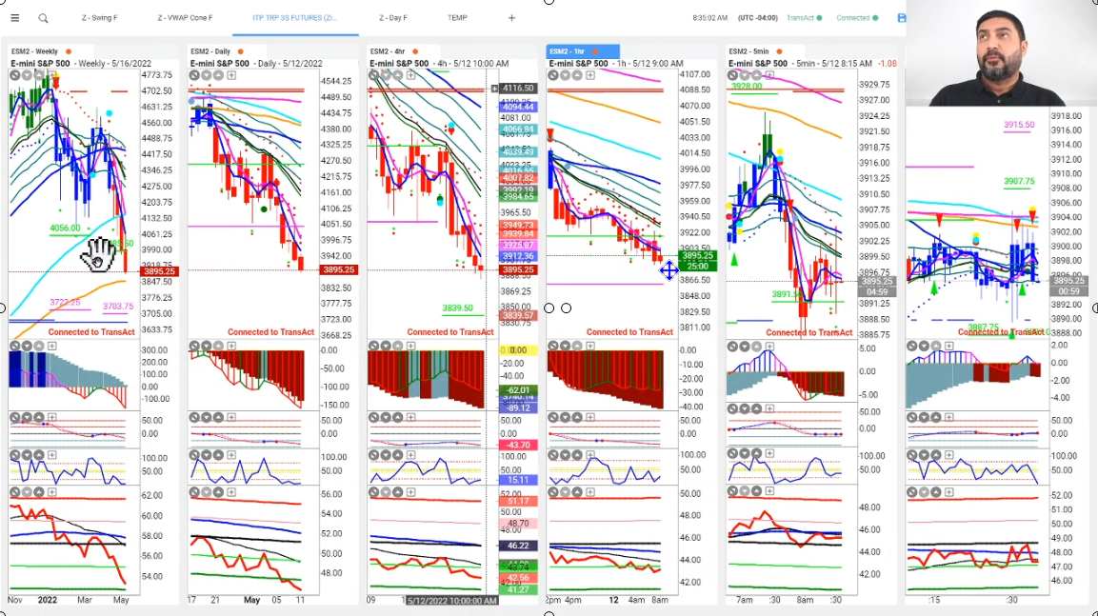Move Weekly bottom indicator pane up
1098x616 pixels.
pyautogui.click(x=38, y=492)
